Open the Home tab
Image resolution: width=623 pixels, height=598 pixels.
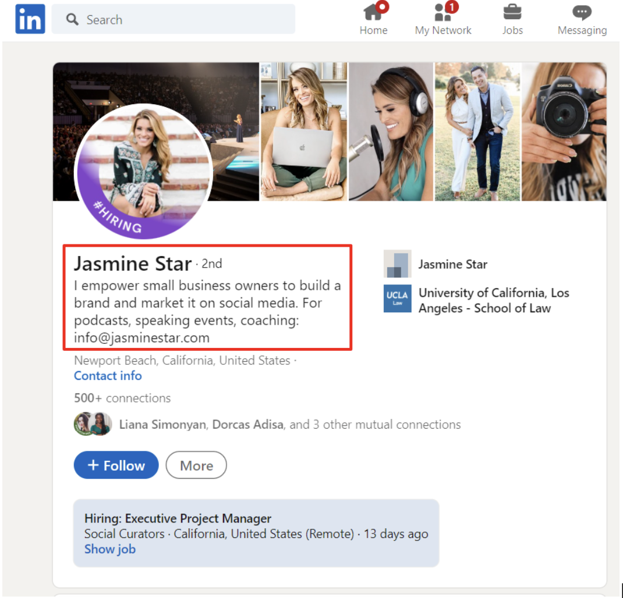[373, 19]
